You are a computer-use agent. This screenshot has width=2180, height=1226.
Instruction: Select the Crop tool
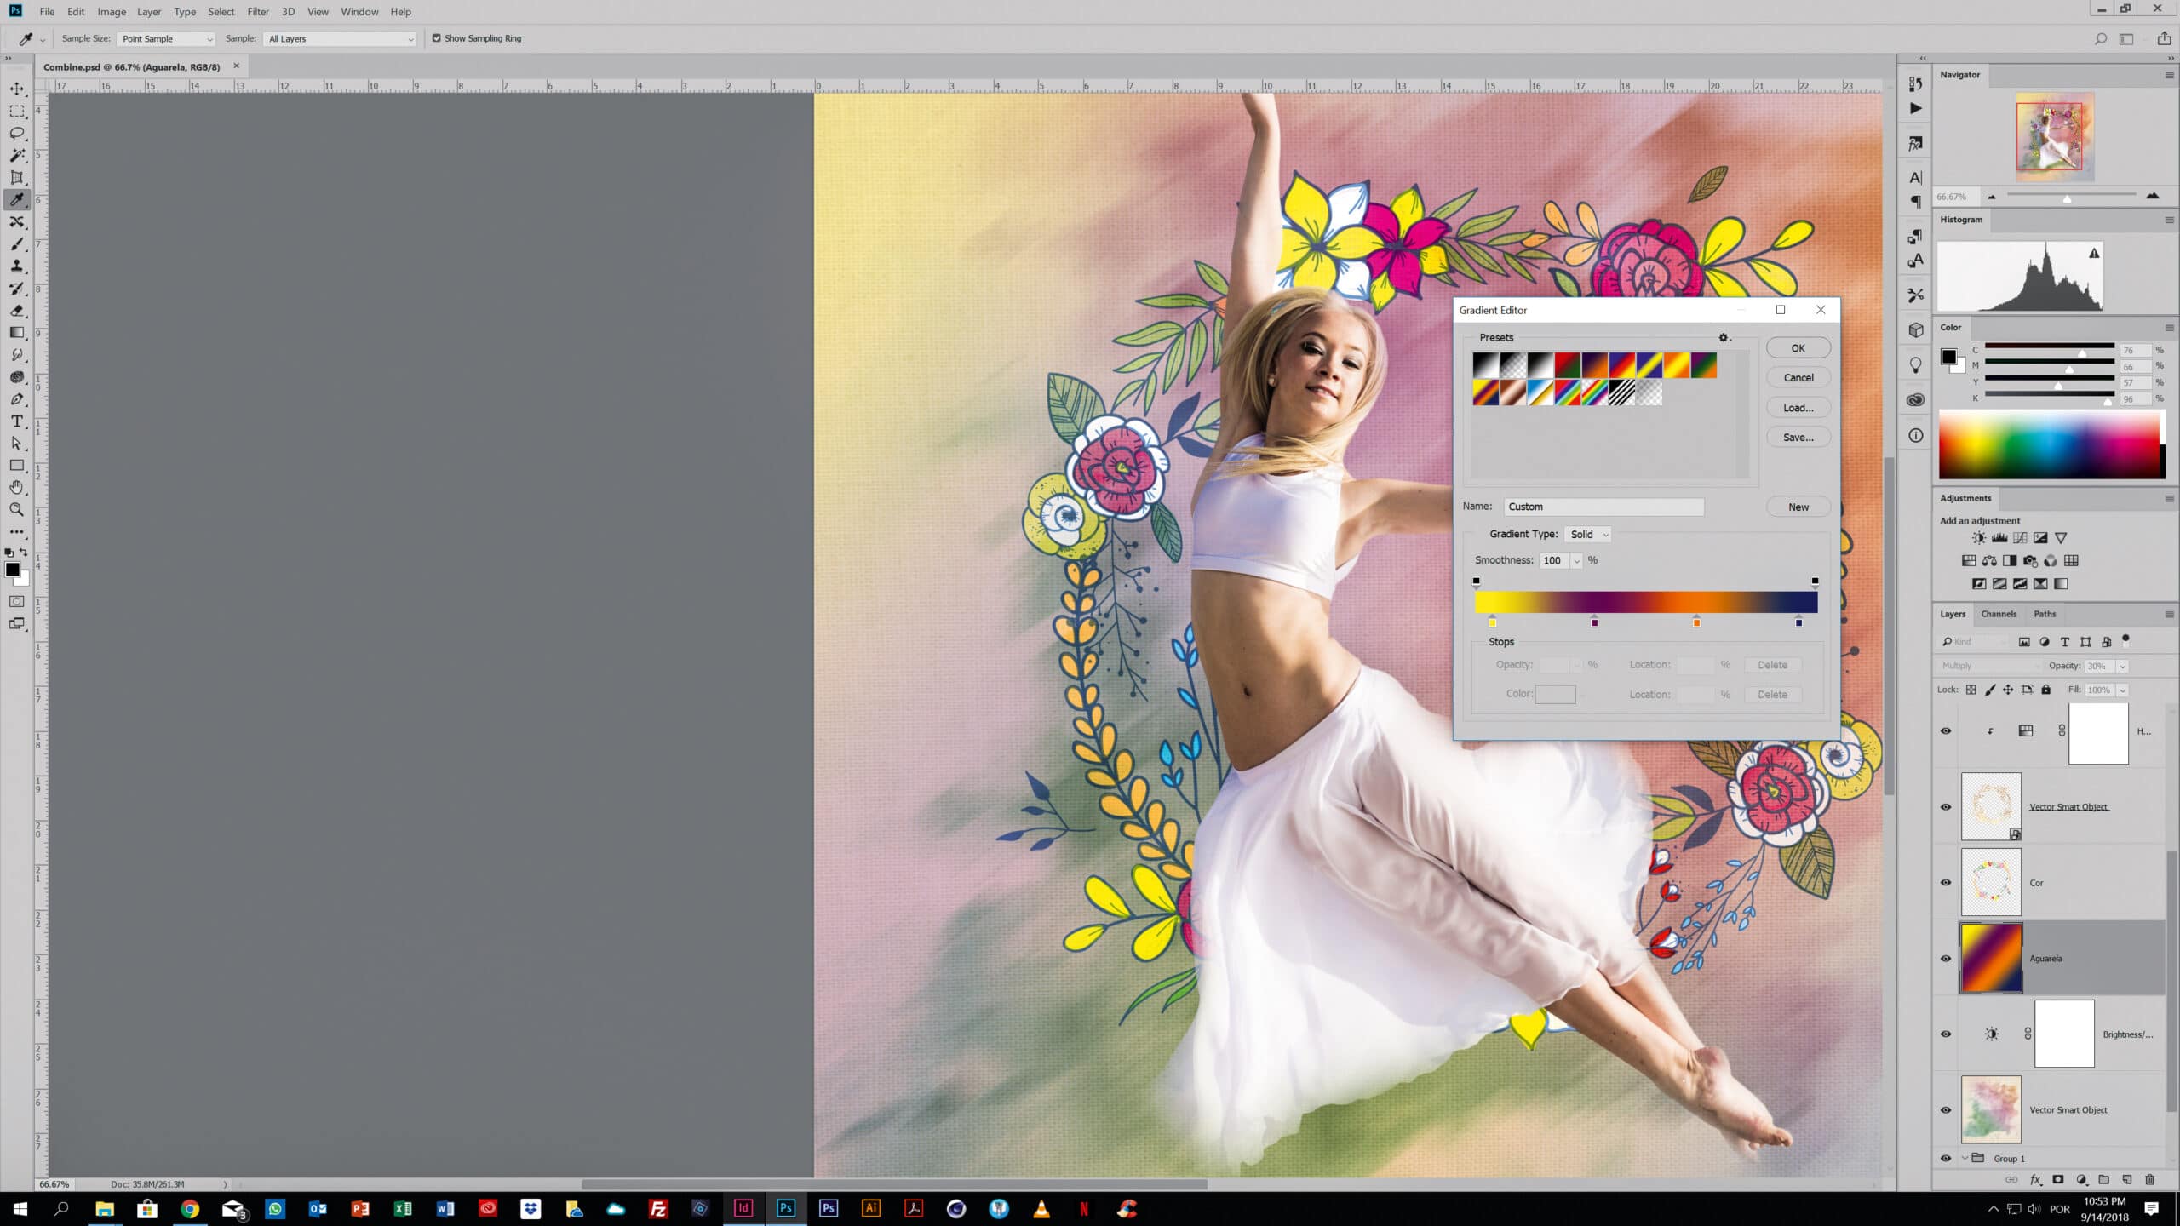pyautogui.click(x=17, y=178)
